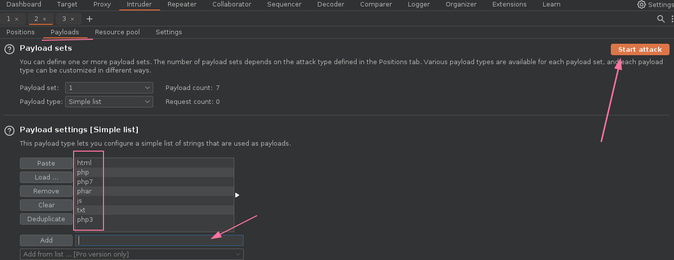This screenshot has width=674, height=260.
Task: Click the Load ... button
Action: [46, 177]
